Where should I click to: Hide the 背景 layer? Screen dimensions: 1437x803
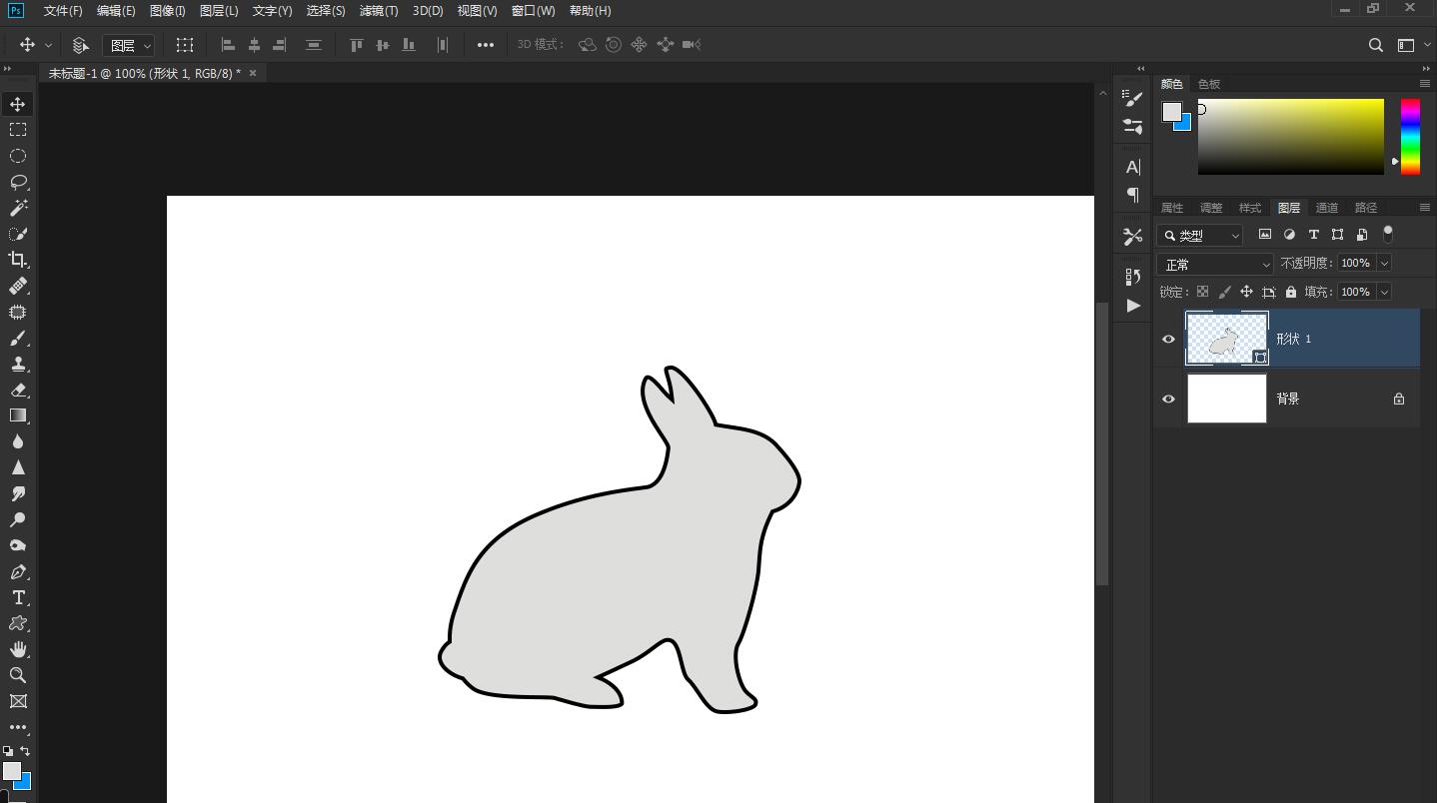tap(1168, 399)
